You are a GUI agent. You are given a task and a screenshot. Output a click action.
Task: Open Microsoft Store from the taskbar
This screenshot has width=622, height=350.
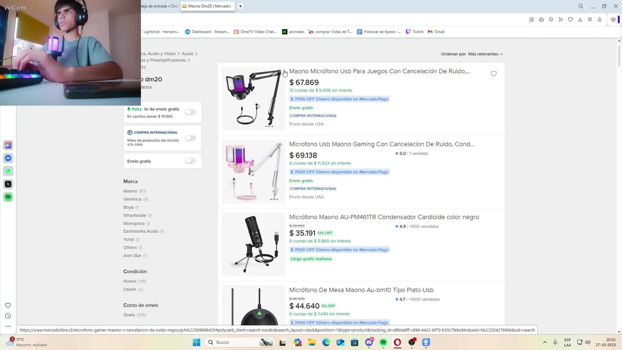pos(355,342)
